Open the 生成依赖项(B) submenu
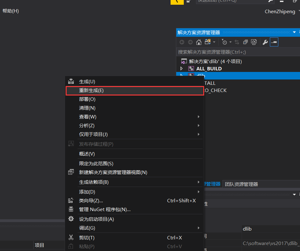The width and height of the screenshot is (300, 251). tap(134, 182)
